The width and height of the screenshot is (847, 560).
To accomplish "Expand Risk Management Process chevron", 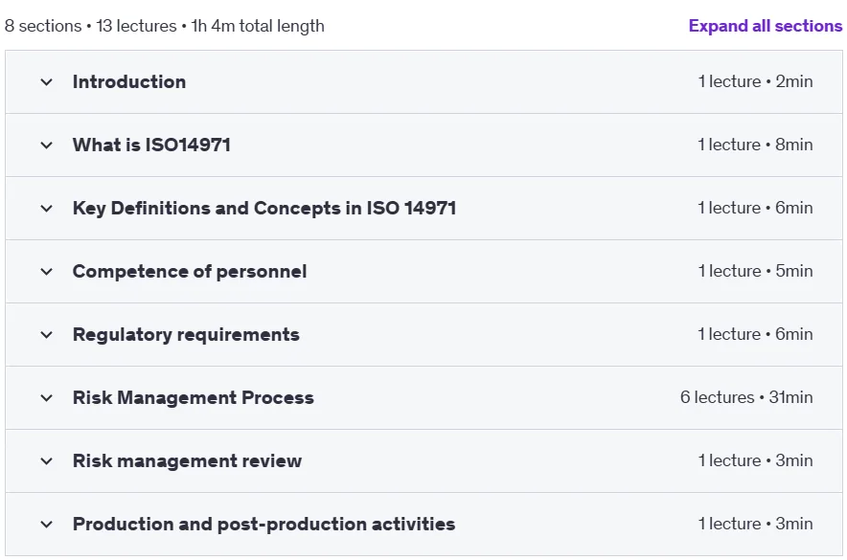I will click(x=46, y=398).
